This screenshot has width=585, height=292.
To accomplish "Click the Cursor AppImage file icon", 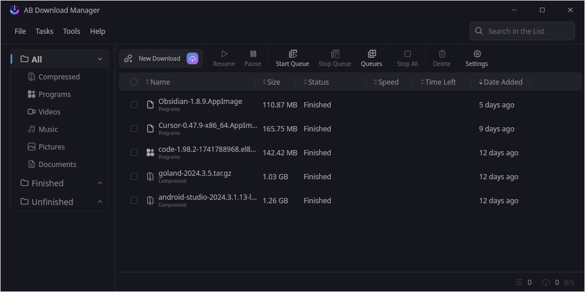I will tap(150, 128).
